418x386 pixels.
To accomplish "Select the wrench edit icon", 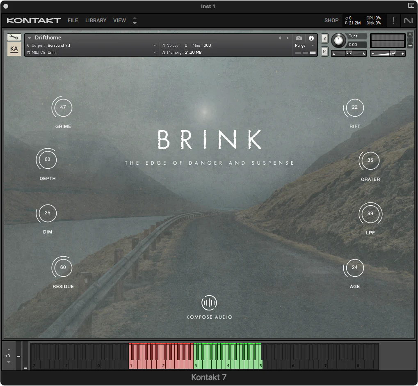I will (14, 37).
